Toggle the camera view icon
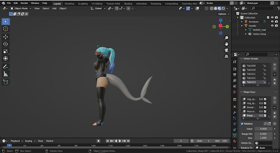The width and height of the screenshot is (280, 153). click(226, 50)
